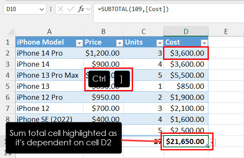Click total cell "$21,650.00"
The height and width of the screenshot is (158, 244).
(186, 141)
